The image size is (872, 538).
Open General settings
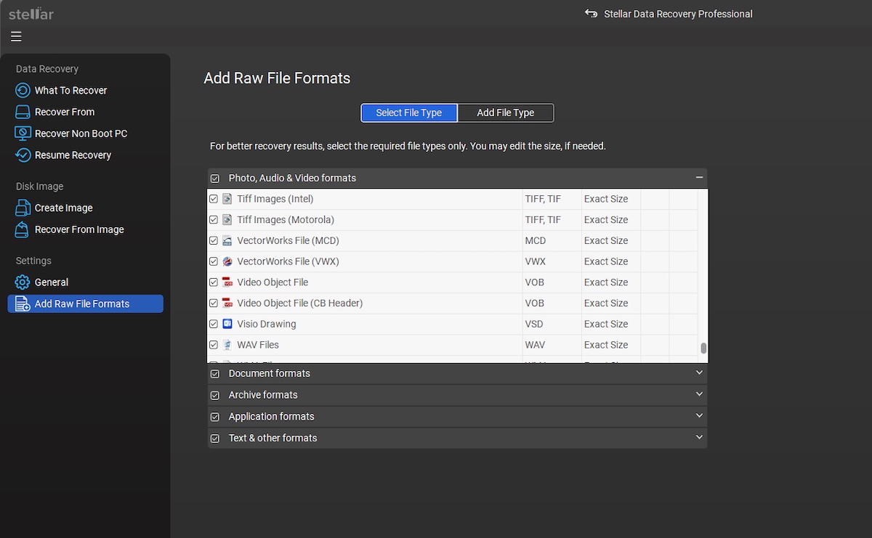(51, 282)
